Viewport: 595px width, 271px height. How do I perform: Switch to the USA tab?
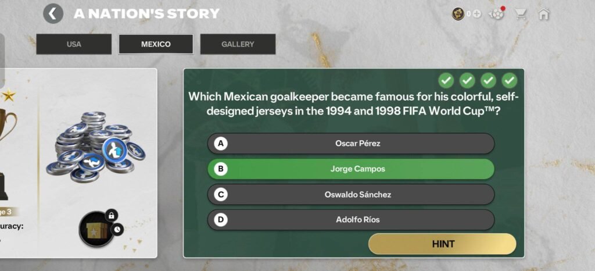[74, 44]
